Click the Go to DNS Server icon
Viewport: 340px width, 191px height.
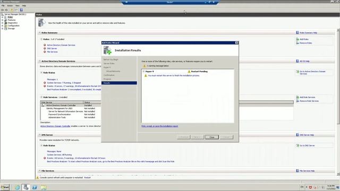297,145
